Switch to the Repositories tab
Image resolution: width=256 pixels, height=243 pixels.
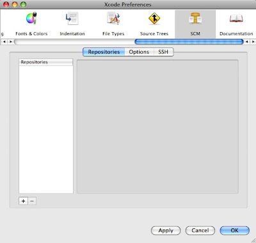point(104,52)
